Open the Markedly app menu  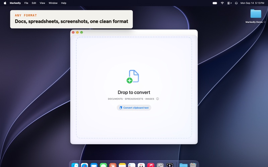point(15,3)
